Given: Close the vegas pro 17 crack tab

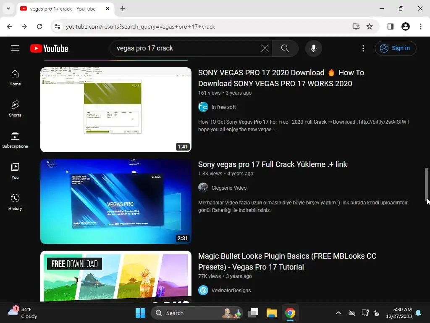Looking at the screenshot, I should coord(107,8).
